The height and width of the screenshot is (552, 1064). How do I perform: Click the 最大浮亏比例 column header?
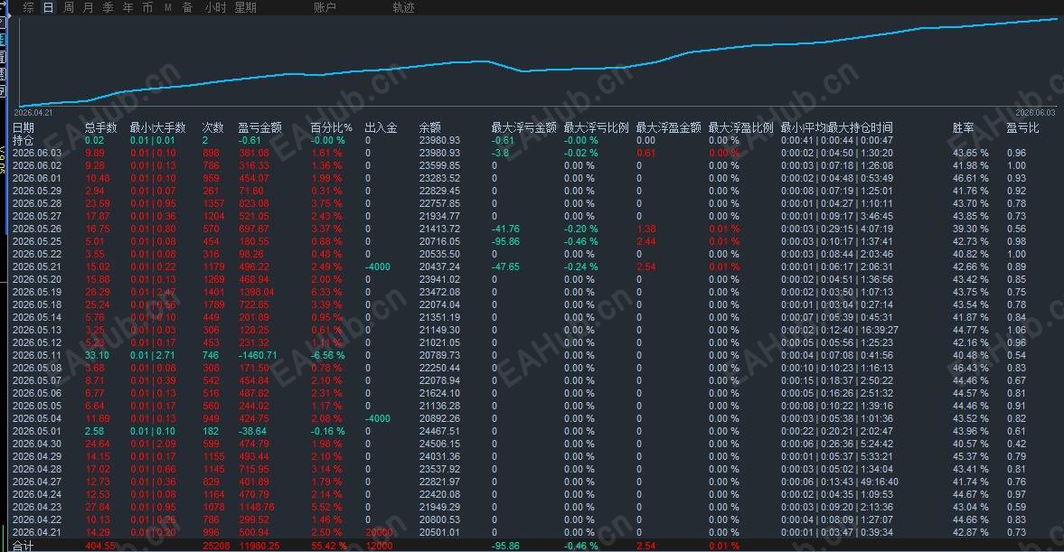click(x=596, y=127)
